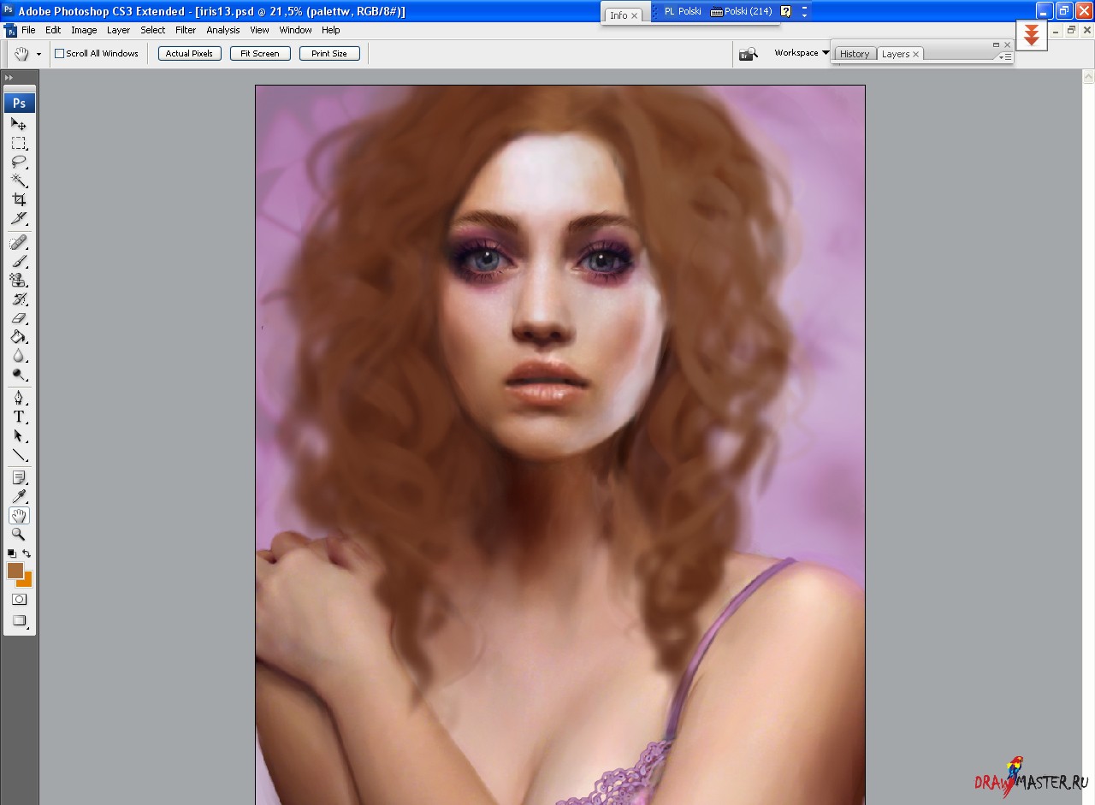
Task: Click the Actual Pixels button
Action: tap(190, 53)
